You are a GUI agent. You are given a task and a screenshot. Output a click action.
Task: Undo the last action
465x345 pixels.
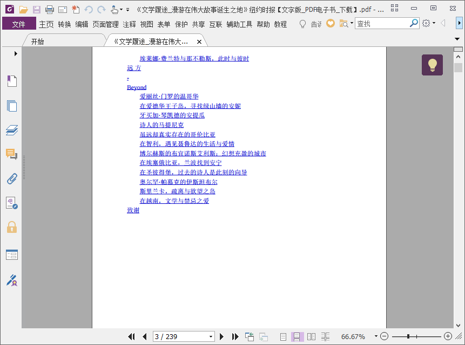coord(89,10)
